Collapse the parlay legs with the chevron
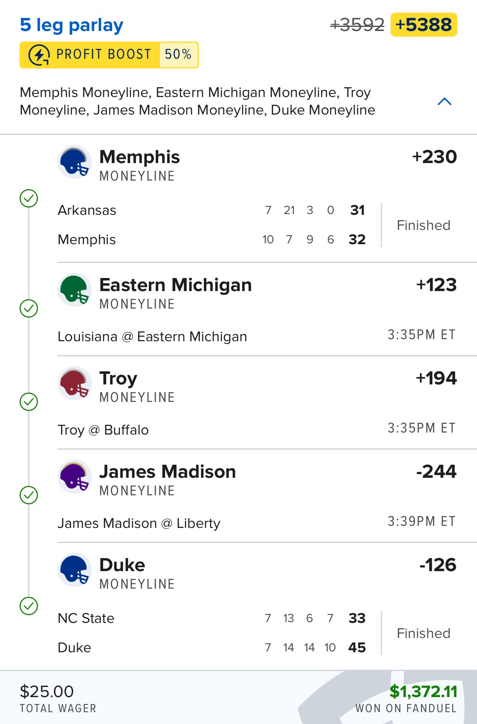Screen dimensions: 477x724 [x=444, y=102]
